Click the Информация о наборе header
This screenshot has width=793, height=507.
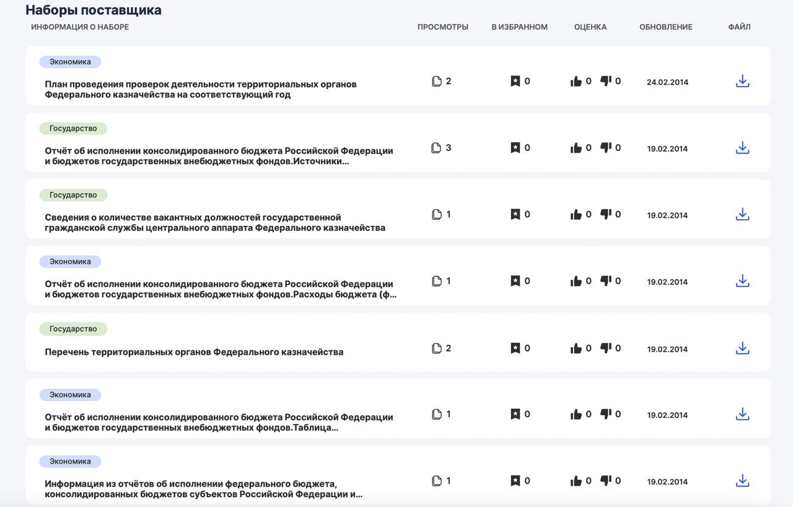80,27
